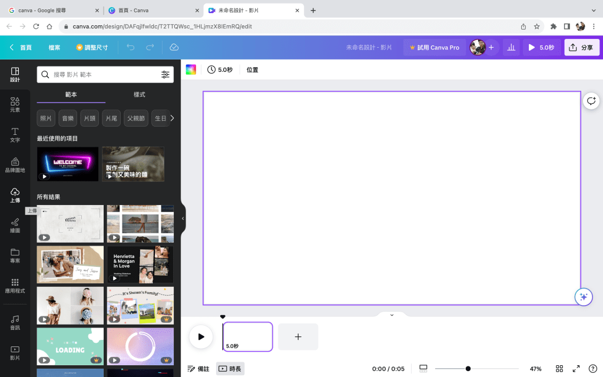The height and width of the screenshot is (377, 603).
Task: Open the Magic assistant sparkle button
Action: click(584, 297)
